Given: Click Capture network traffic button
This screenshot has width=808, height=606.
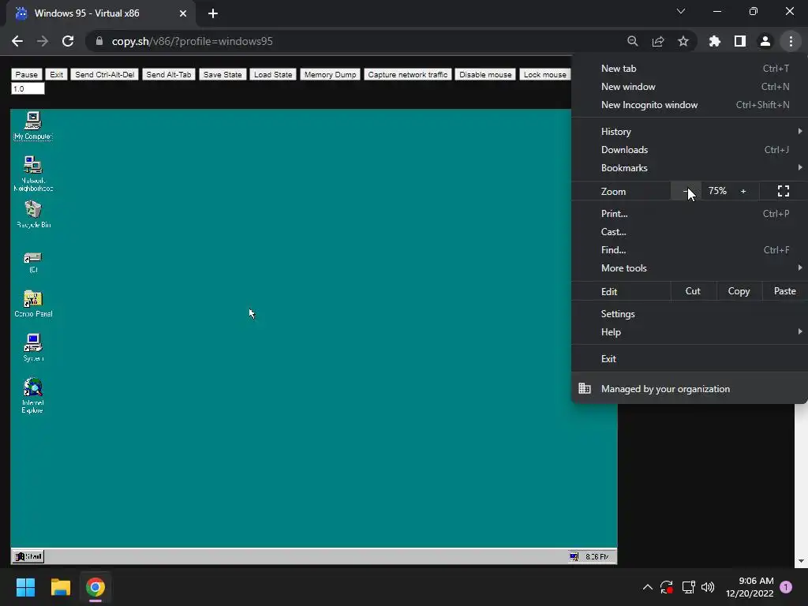Looking at the screenshot, I should tap(408, 74).
